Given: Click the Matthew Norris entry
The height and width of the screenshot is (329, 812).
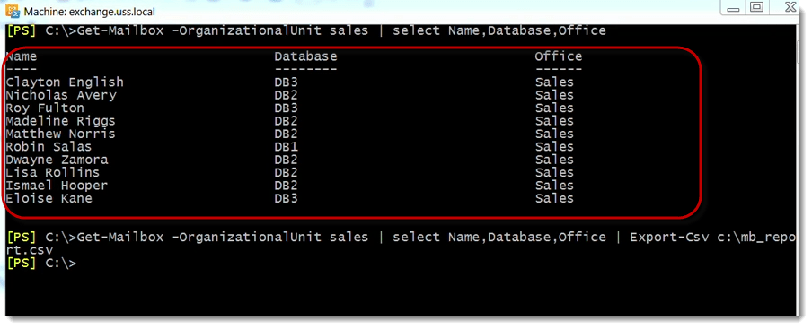Looking at the screenshot, I should (x=60, y=134).
